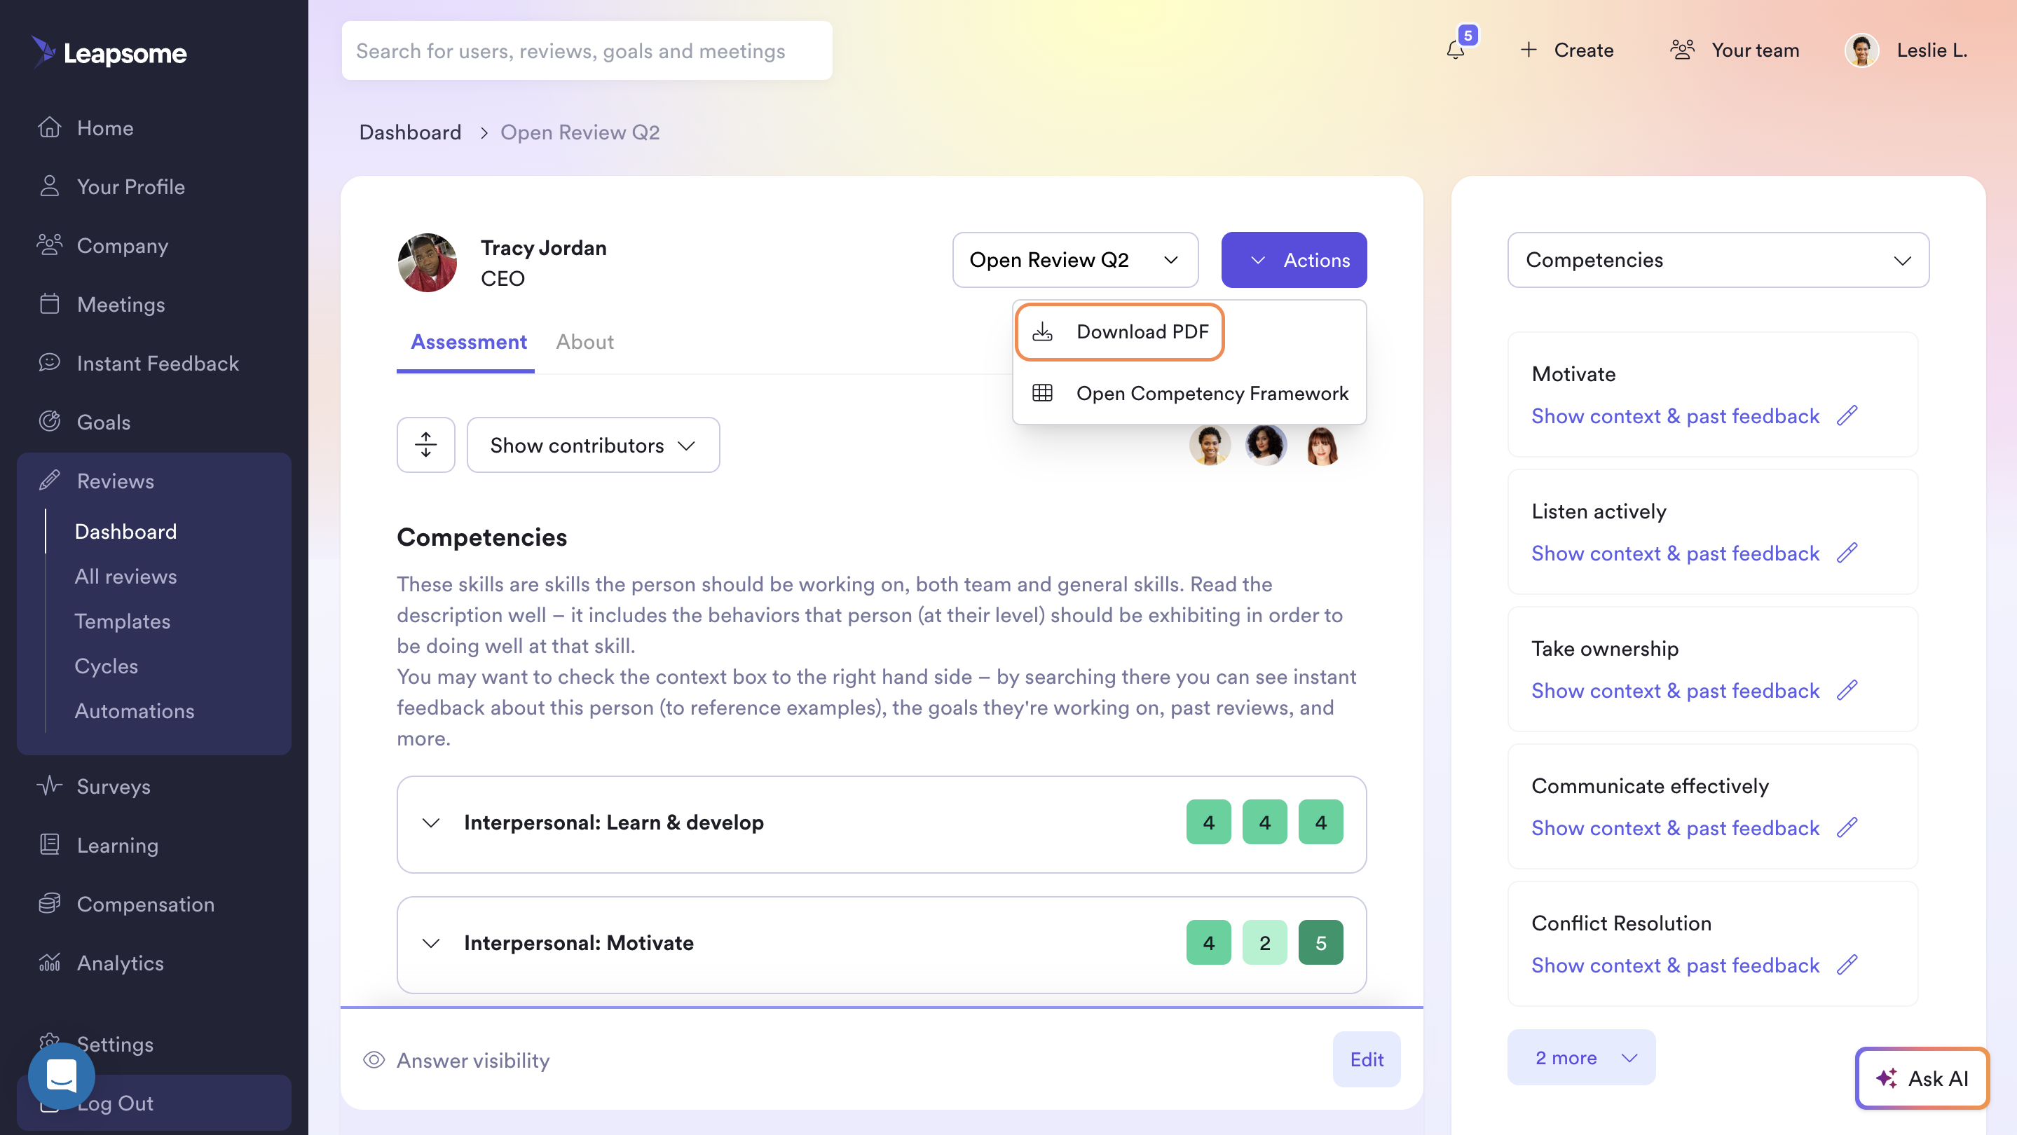Click Open Review Q2 breadcrumb text
This screenshot has width=2017, height=1135.
pos(580,132)
